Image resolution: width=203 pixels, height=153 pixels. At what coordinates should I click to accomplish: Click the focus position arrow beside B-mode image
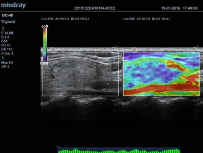(x=114, y=61)
